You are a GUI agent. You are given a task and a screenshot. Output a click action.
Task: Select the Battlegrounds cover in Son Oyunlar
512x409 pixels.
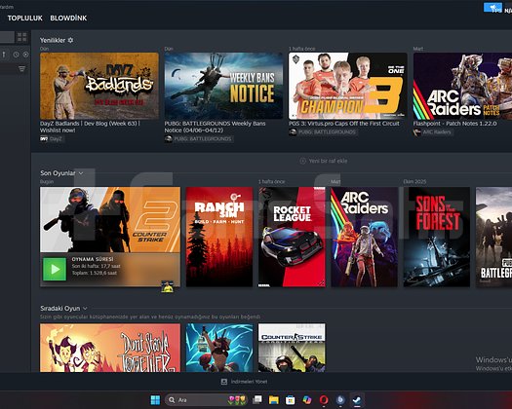493,237
